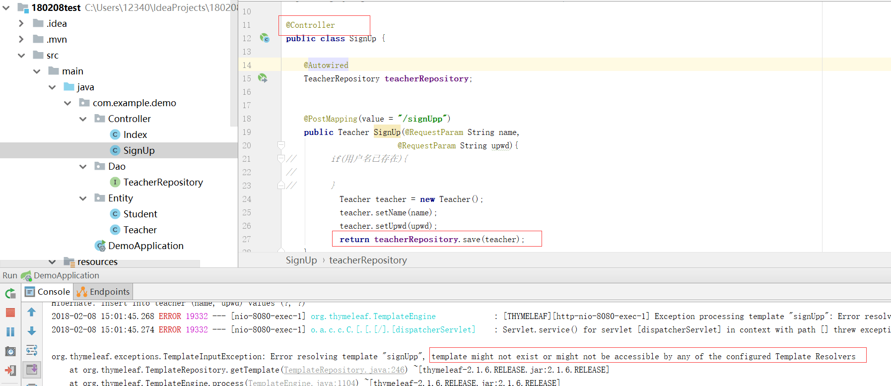Click the @PostMapping annotation on line 18
891x386 pixels.
[x=331, y=119]
